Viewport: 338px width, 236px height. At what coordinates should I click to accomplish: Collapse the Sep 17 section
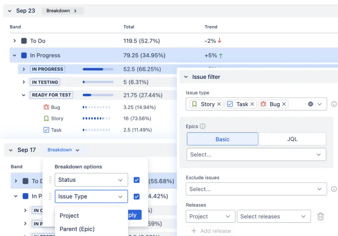pos(11,150)
